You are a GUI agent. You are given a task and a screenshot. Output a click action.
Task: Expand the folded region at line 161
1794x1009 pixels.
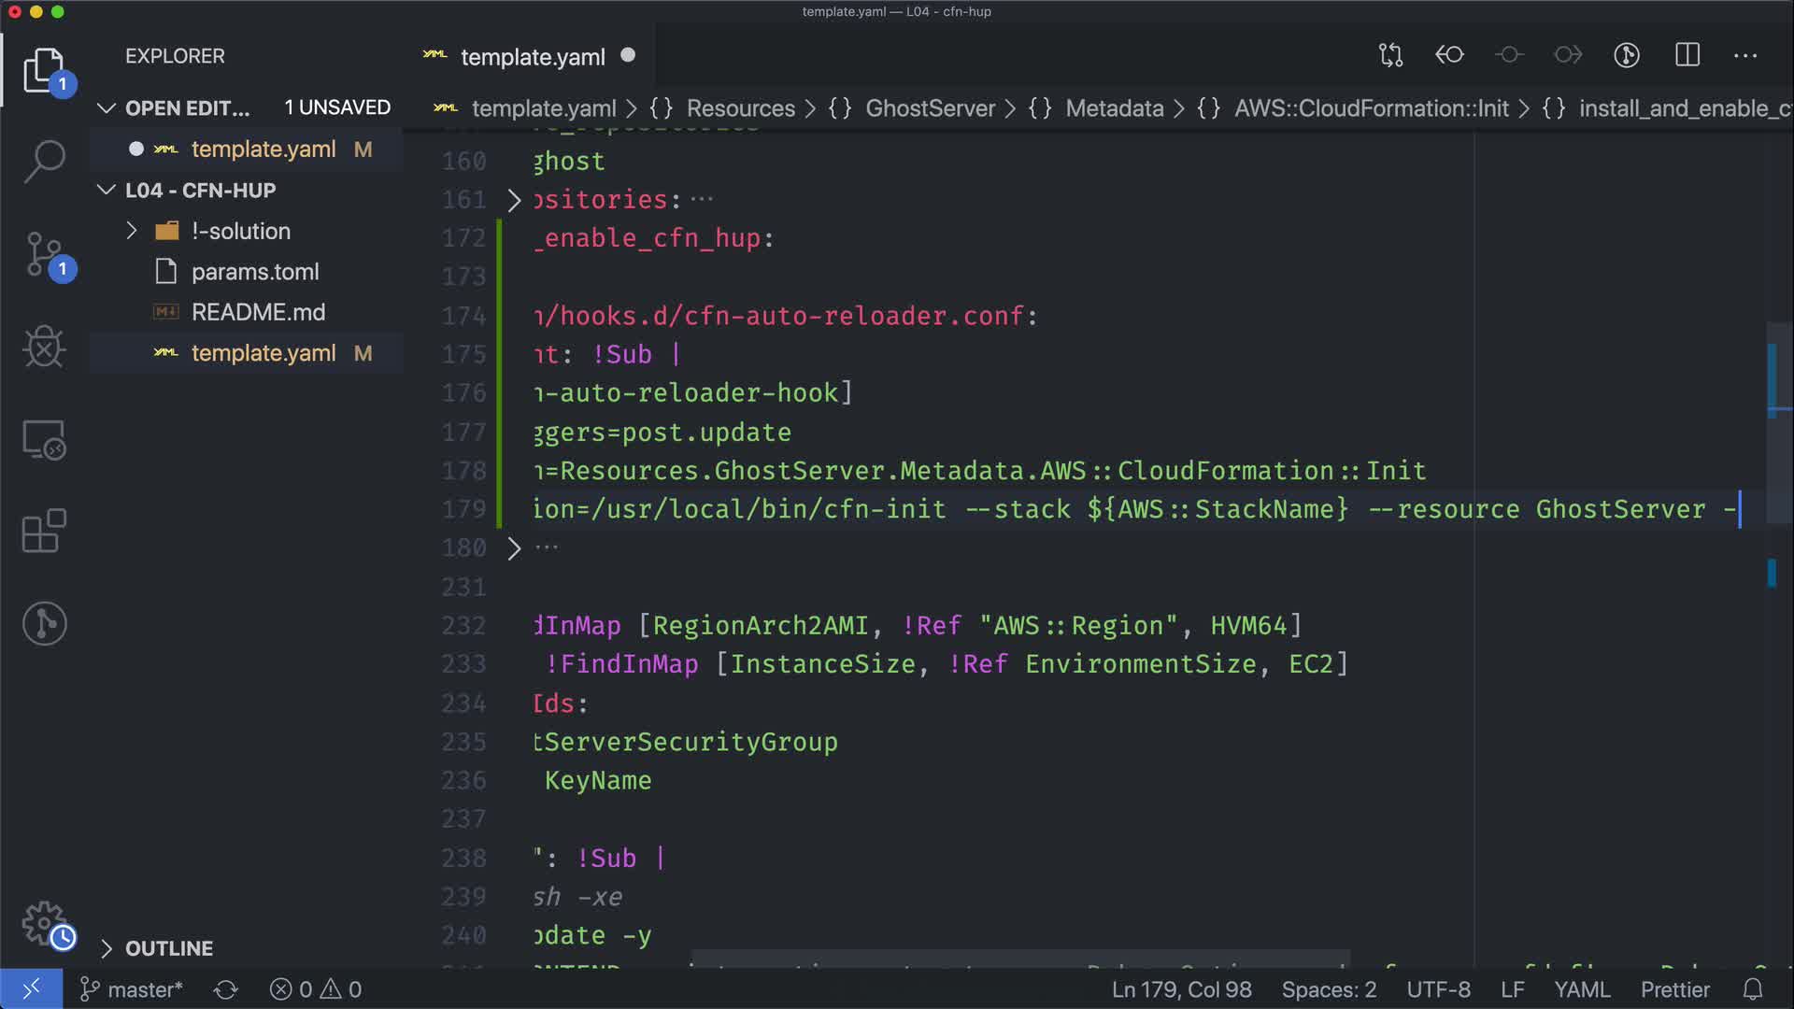[x=514, y=200]
